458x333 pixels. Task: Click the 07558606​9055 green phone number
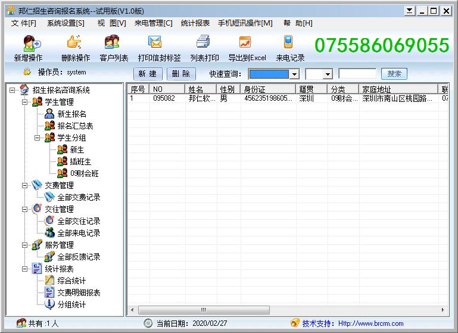click(382, 45)
